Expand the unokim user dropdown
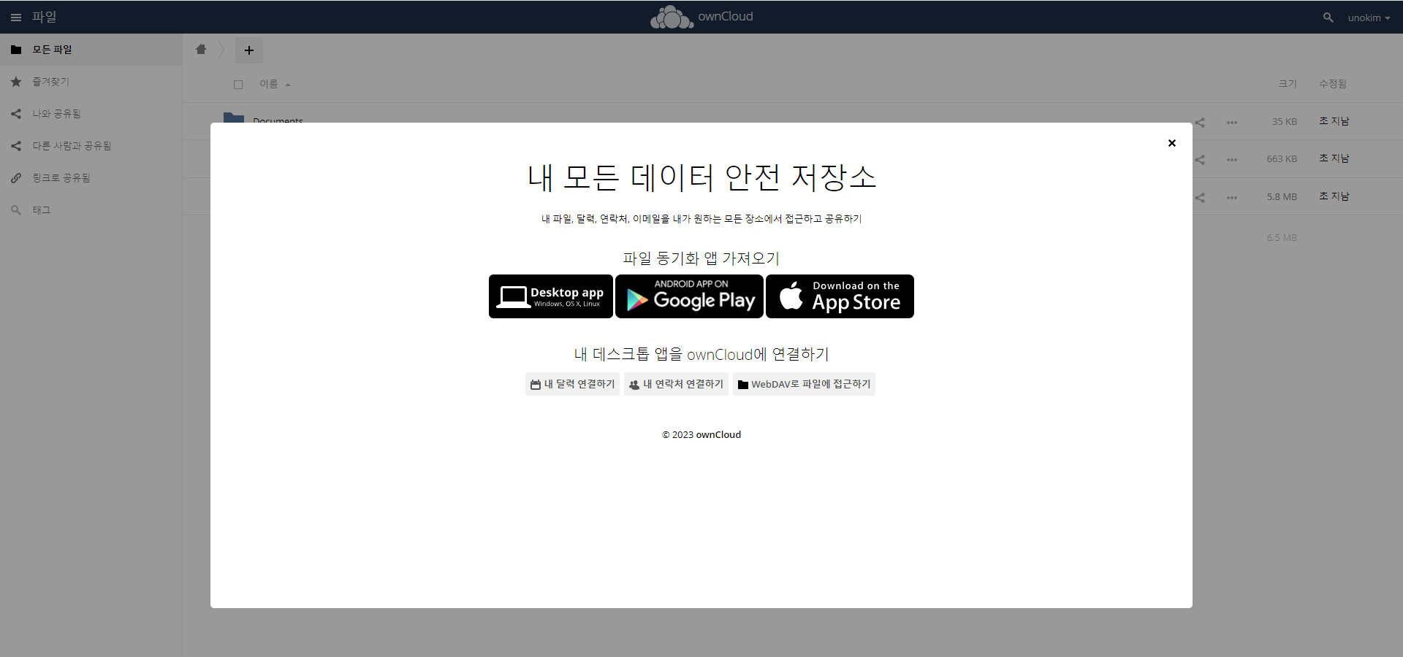This screenshot has width=1403, height=657. 1369,18
